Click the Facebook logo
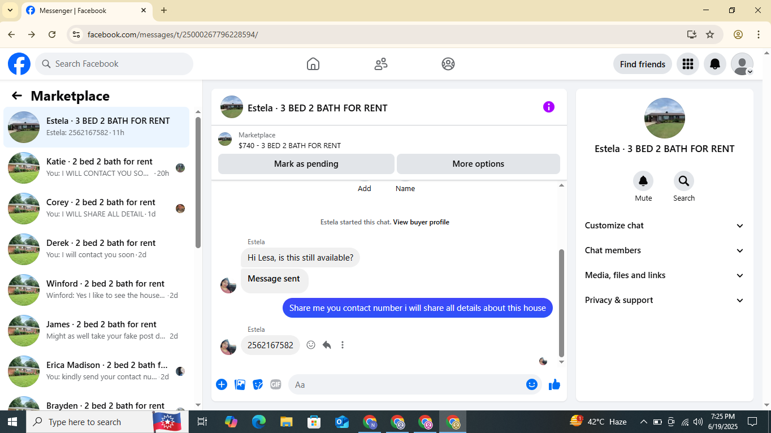Screen dimensions: 771x433 (x=19, y=64)
